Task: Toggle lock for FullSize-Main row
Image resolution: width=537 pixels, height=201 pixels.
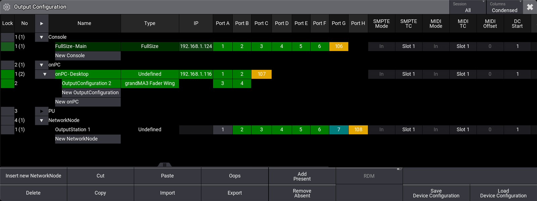Action: click(7, 46)
